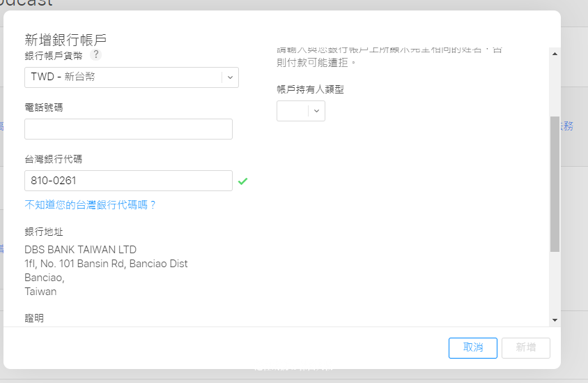Click the 則付款可能遭拒 notice text
The width and height of the screenshot is (588, 383).
316,62
